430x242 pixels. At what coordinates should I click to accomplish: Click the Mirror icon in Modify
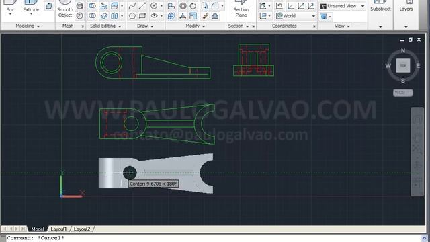click(x=204, y=6)
